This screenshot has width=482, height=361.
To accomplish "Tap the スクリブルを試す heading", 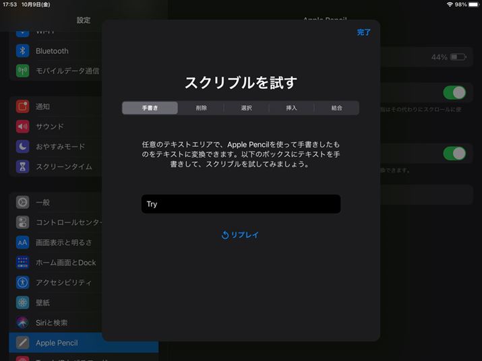I will click(x=241, y=83).
